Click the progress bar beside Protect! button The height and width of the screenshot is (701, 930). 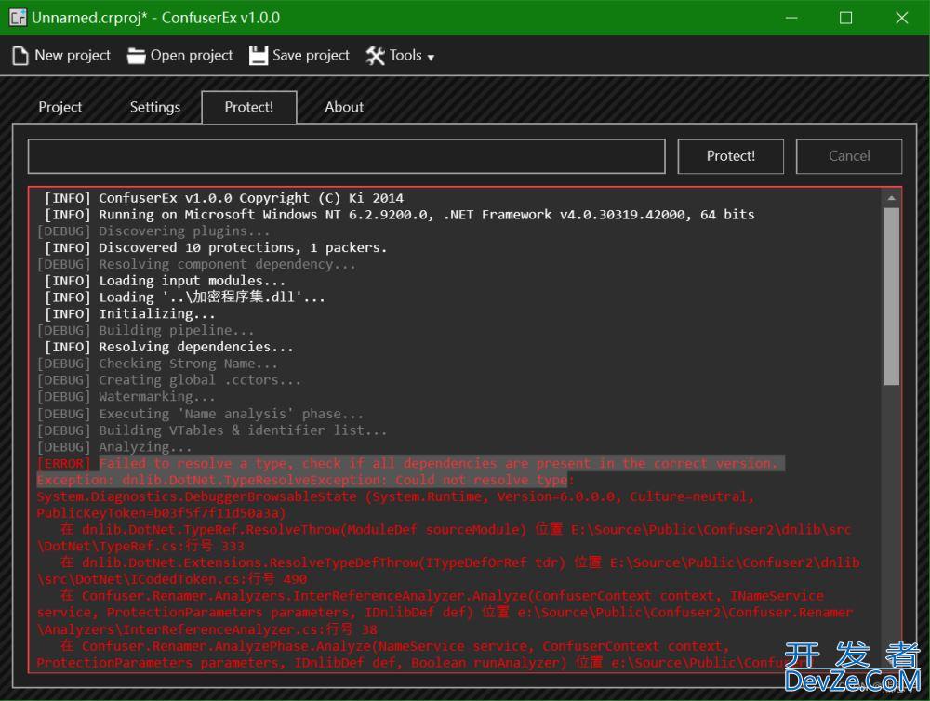[x=346, y=156]
